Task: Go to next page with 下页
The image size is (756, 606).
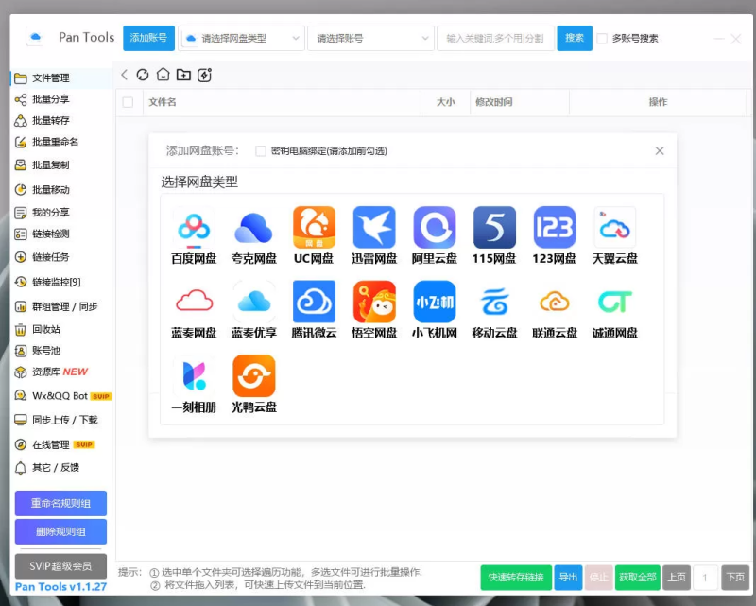Action: click(735, 577)
